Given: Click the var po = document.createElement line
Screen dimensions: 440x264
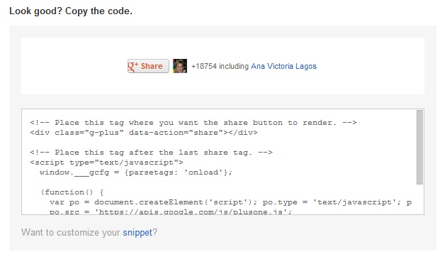Looking at the screenshot, I should pos(231,202).
